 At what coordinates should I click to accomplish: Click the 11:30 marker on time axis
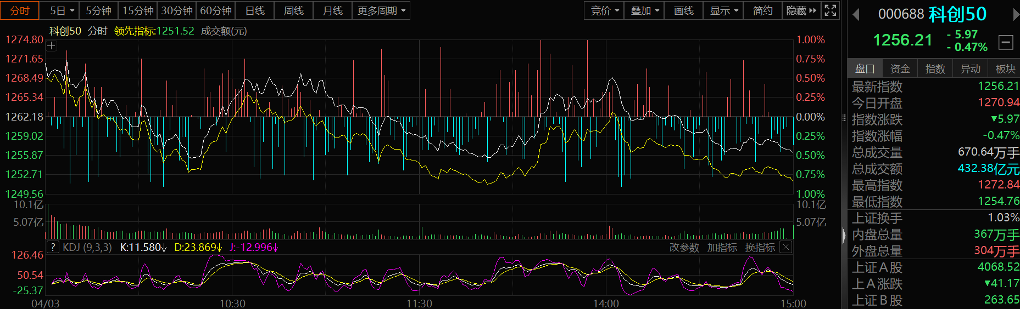(x=419, y=303)
